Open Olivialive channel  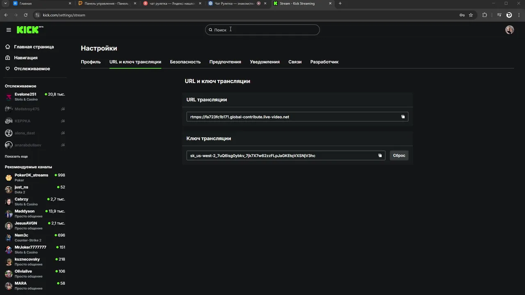(x=35, y=274)
